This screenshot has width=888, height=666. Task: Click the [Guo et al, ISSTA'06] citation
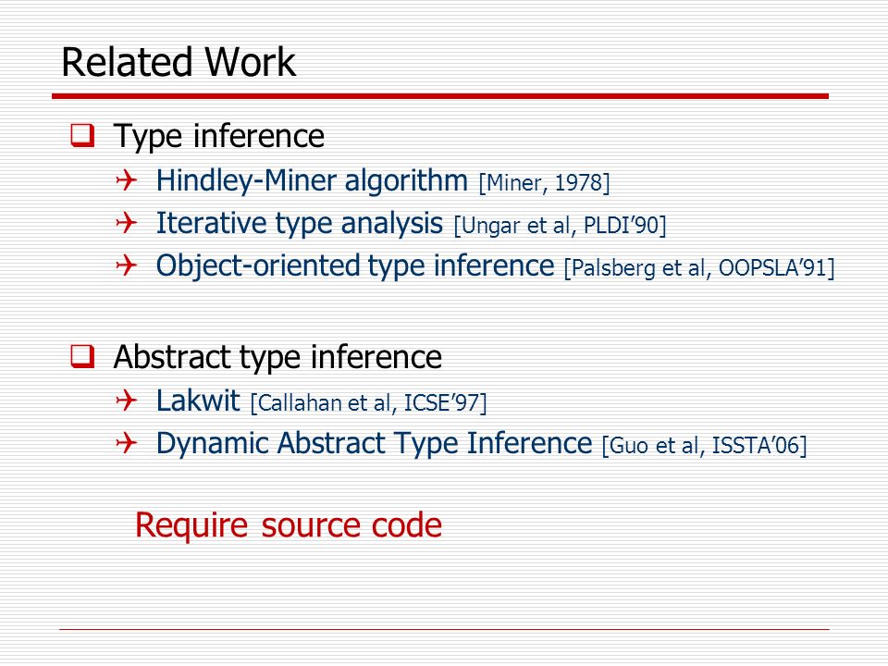(x=705, y=446)
